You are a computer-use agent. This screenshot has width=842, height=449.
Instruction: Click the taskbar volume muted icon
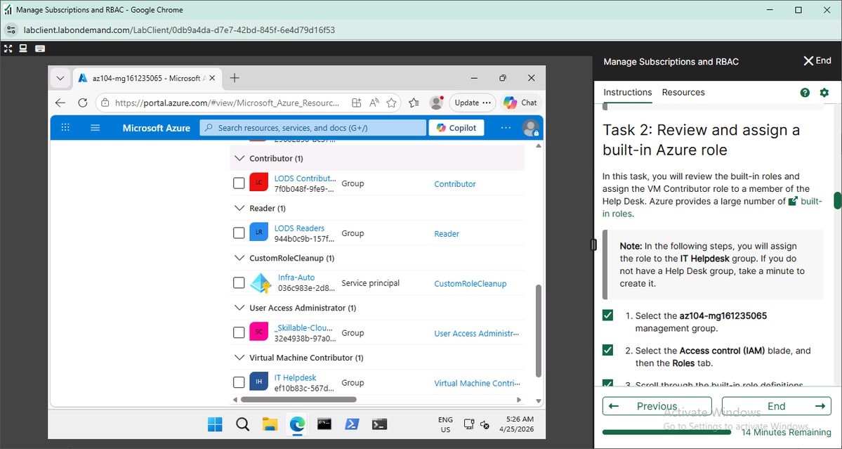[x=485, y=424]
